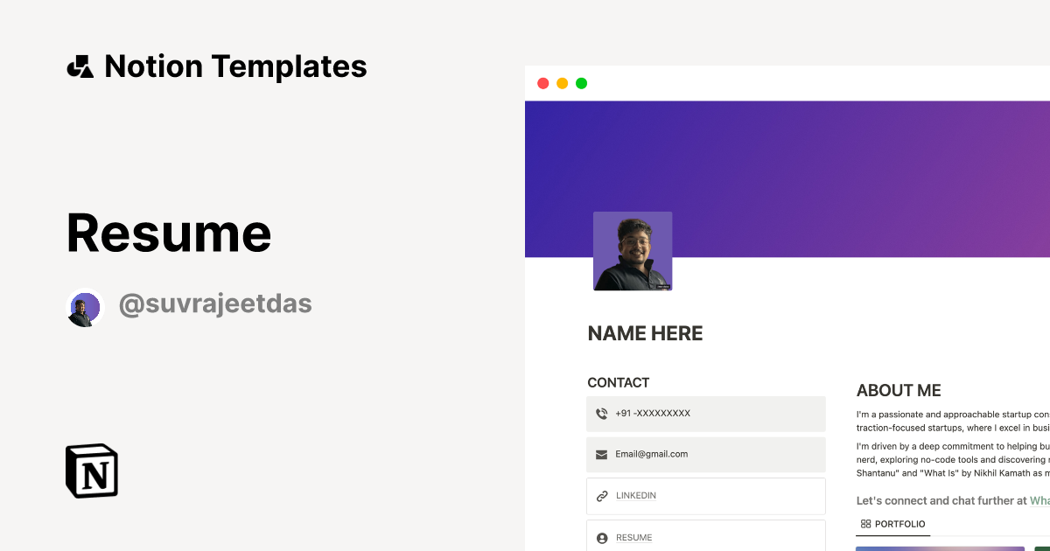Click the NAME HERE page title
The height and width of the screenshot is (551, 1050).
click(x=645, y=333)
